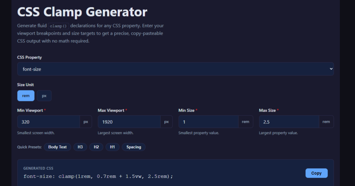Edit the Max Viewport field
The width and height of the screenshot is (355, 186).
pos(129,122)
